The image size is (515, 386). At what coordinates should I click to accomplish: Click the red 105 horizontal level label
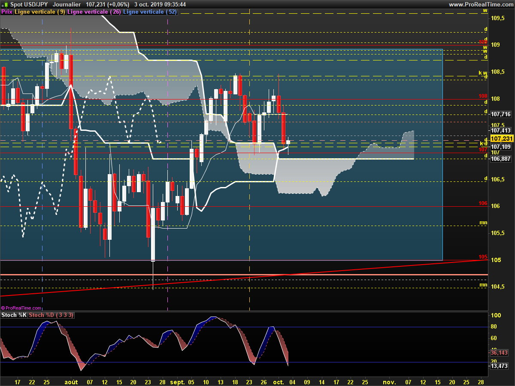pyautogui.click(x=483, y=257)
